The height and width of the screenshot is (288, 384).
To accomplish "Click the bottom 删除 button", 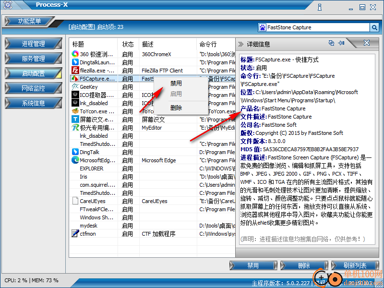I will (304, 265).
